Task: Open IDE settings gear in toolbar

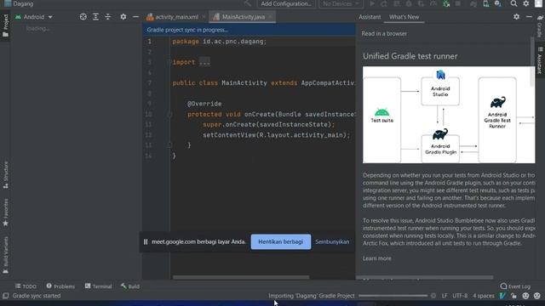Action: tap(526, 3)
